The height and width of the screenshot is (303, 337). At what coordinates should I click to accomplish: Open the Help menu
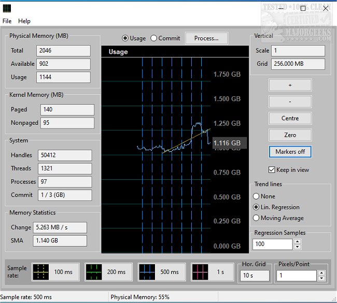pos(24,21)
